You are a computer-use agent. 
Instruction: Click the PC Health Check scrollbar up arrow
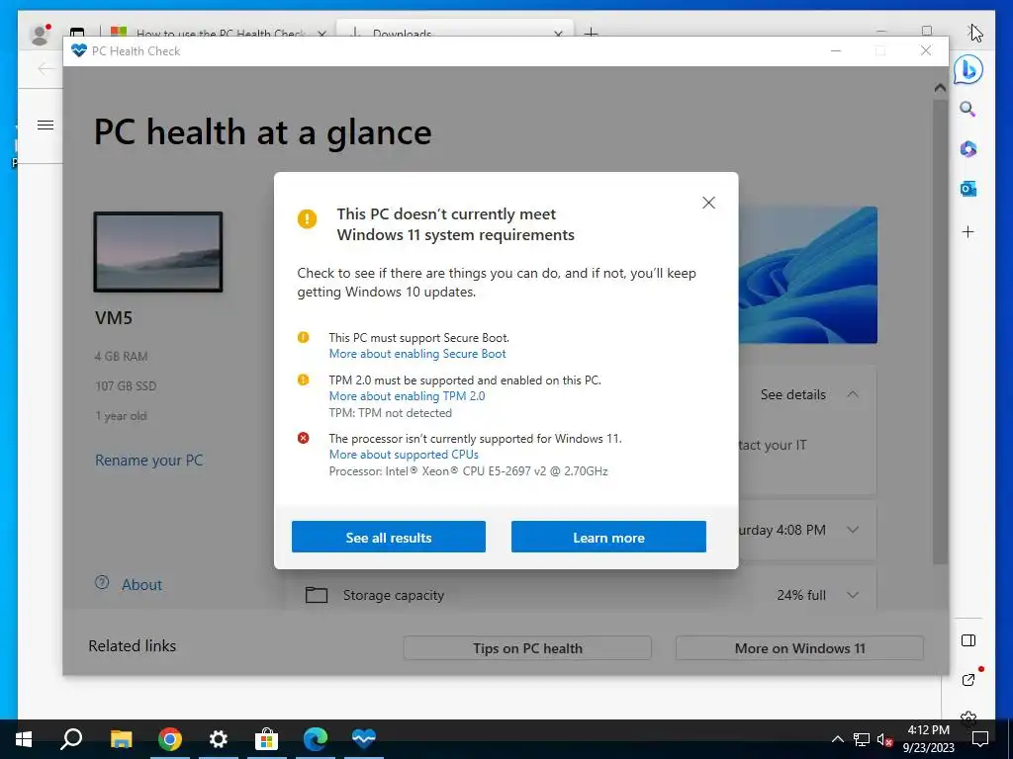pyautogui.click(x=940, y=88)
